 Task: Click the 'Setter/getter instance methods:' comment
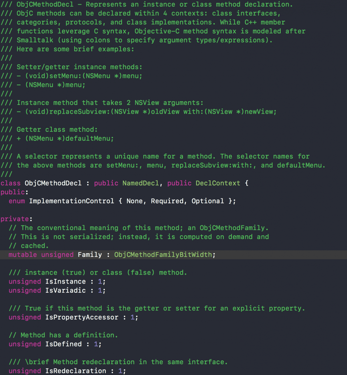coord(79,67)
